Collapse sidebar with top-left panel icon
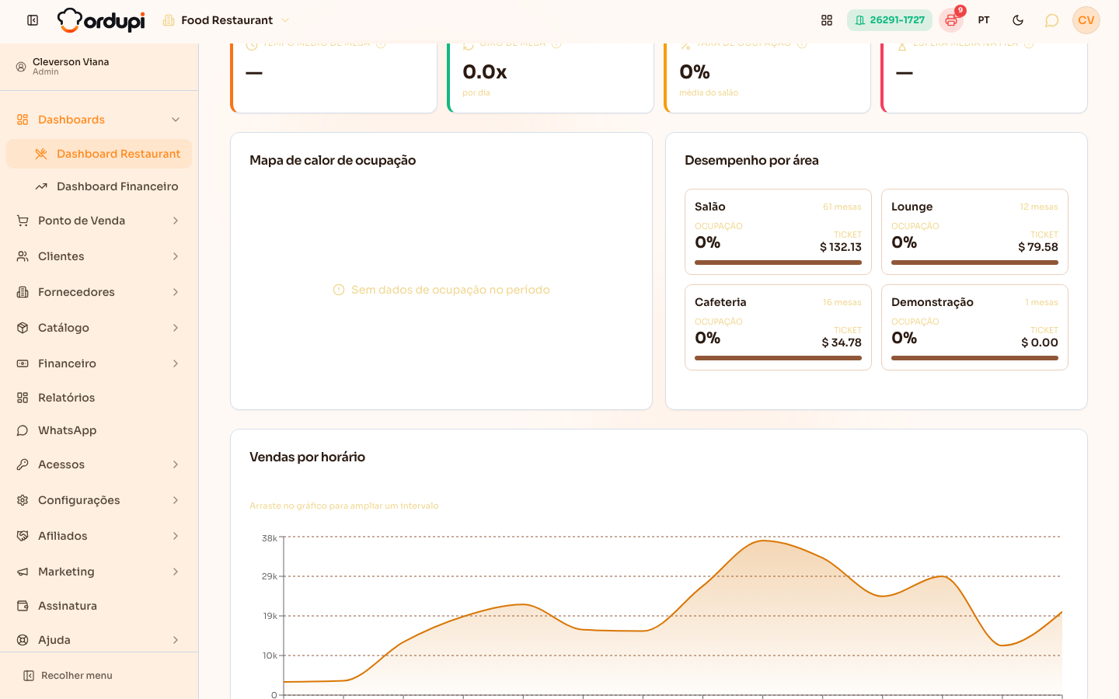The width and height of the screenshot is (1119, 699). 33,20
